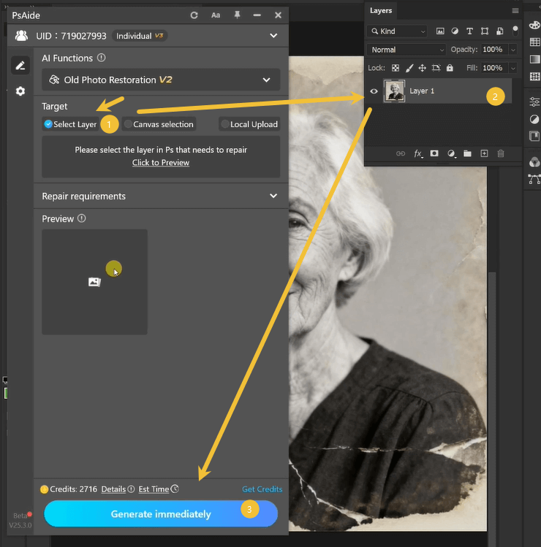Expand the UID account chevron
The width and height of the screenshot is (541, 547).
click(x=273, y=36)
